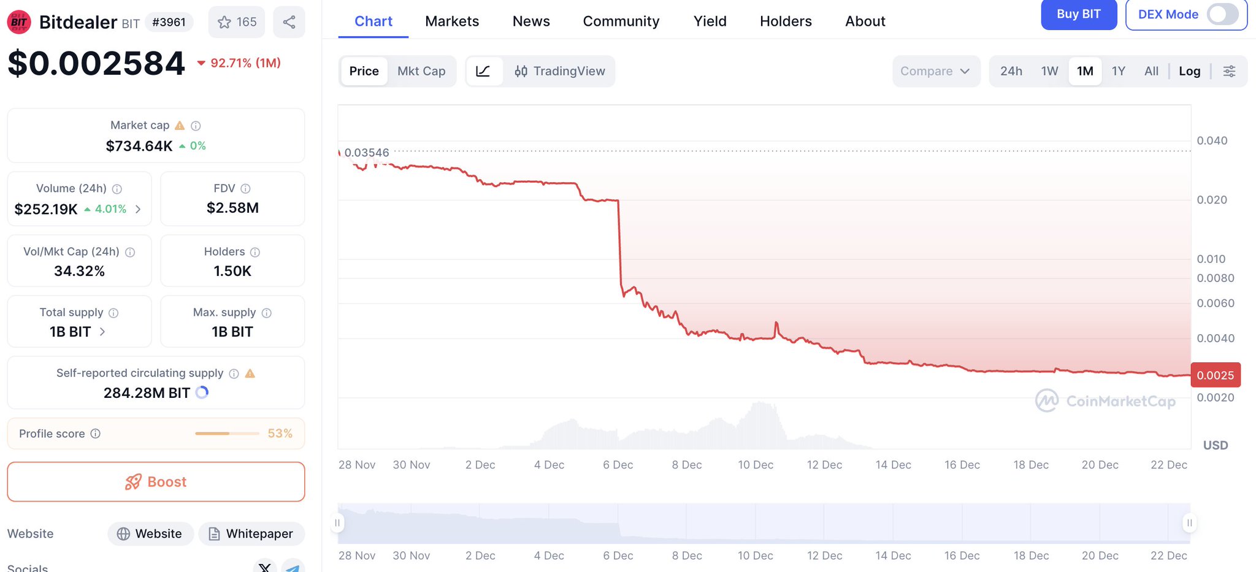Open chart settings sliders icon

(x=1229, y=71)
